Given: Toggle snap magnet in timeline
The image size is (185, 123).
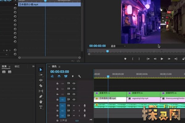Looking at the screenshot, I should [59, 76].
